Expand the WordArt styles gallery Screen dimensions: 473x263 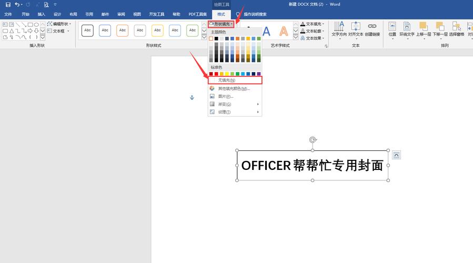point(296,37)
